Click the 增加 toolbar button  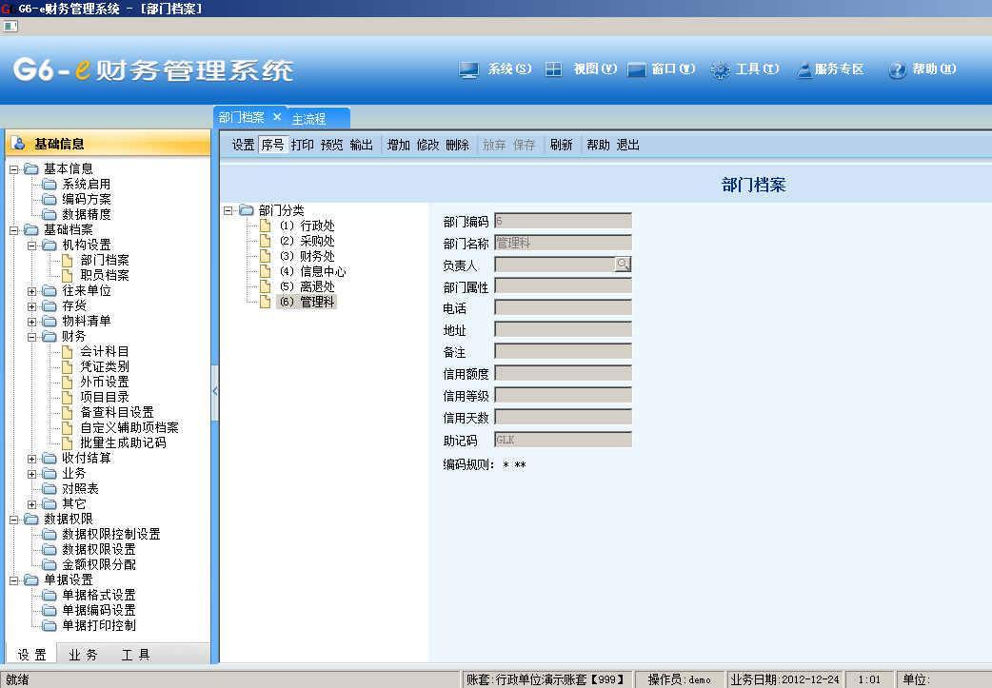coord(398,146)
